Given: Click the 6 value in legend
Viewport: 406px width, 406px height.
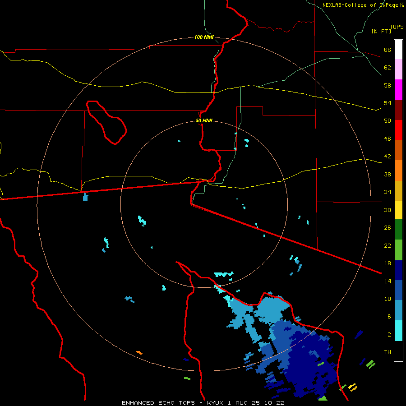Looking at the screenshot, I should click(389, 316).
